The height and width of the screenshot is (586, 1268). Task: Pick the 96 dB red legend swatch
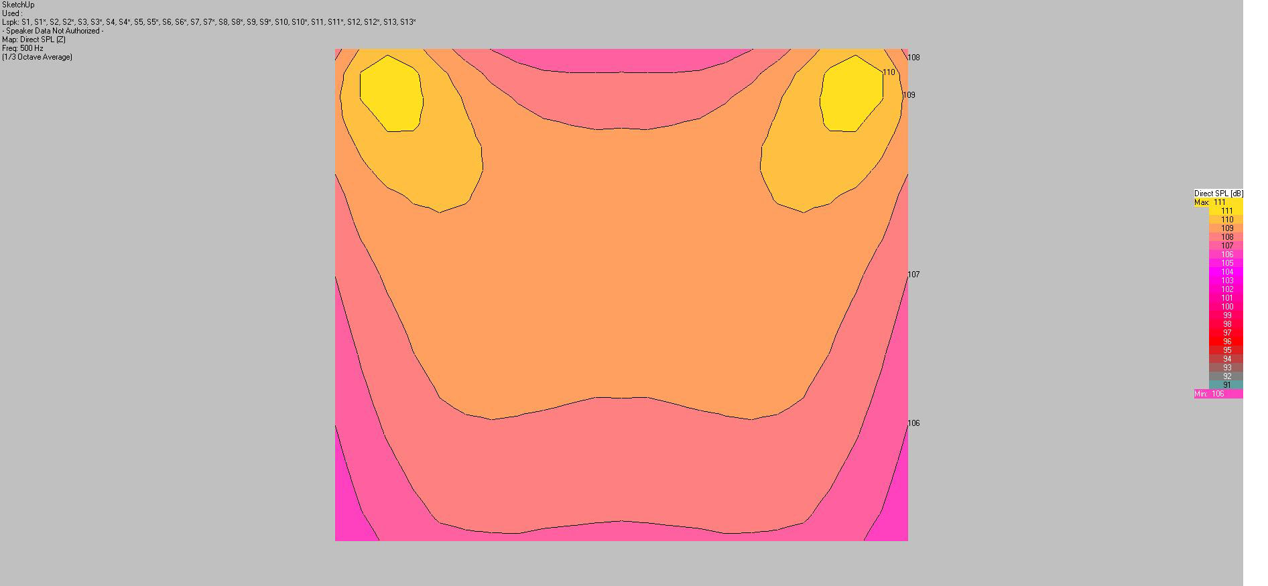coord(1226,342)
